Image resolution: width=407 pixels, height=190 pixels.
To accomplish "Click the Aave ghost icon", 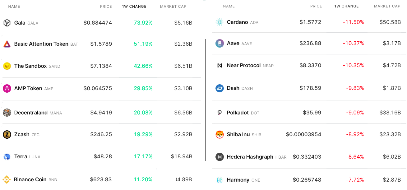I will point(220,43).
